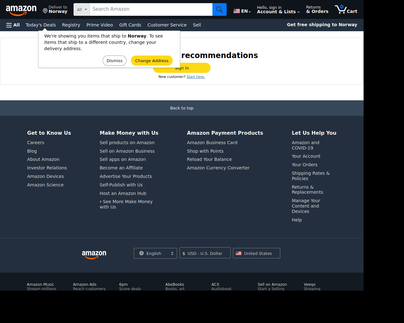Viewport: 404px width, 323px height.
Task: Open Returns & Replacements link
Action: [x=307, y=190]
